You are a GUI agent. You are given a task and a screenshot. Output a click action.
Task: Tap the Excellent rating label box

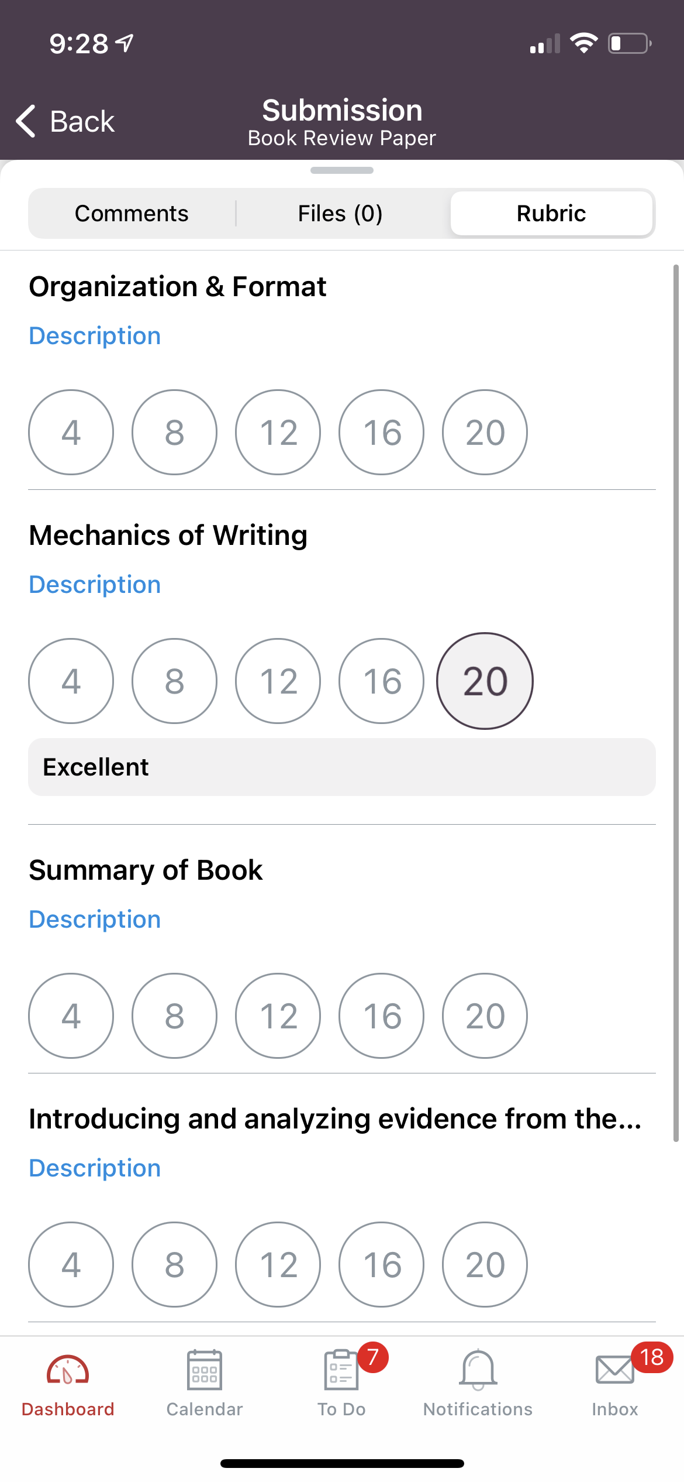tap(342, 767)
